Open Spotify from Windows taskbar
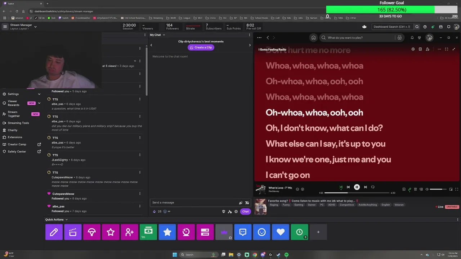The width and height of the screenshot is (461, 259). [286, 255]
